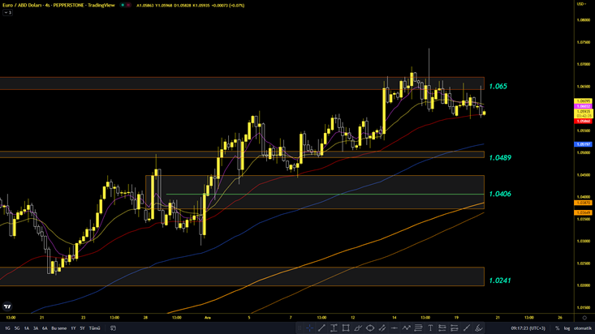Set time range to 5G
This screenshot has width=595, height=334.
[17, 328]
